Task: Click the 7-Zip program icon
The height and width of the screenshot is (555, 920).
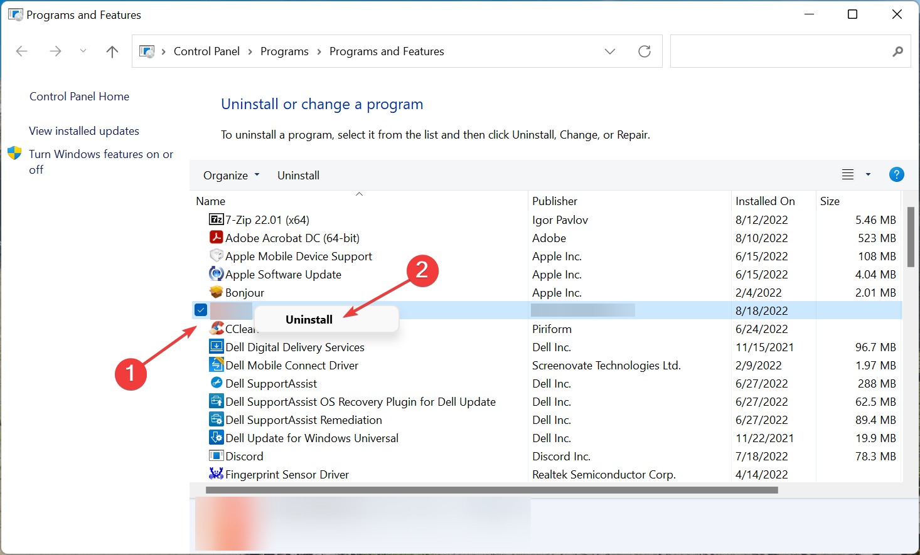Action: click(x=216, y=219)
